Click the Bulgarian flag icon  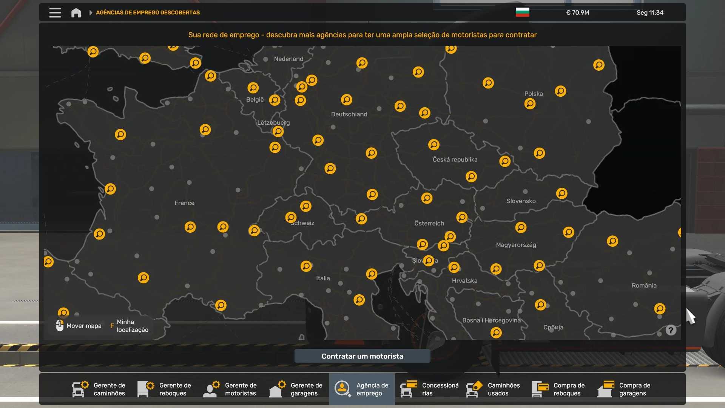coord(522,12)
